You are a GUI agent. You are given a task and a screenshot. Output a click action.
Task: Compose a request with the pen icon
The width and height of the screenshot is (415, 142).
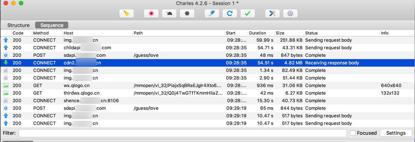coord(212,13)
